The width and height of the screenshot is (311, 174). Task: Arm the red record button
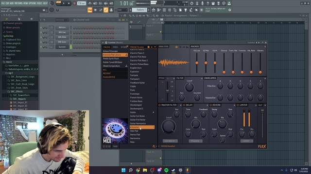tap(74, 3)
